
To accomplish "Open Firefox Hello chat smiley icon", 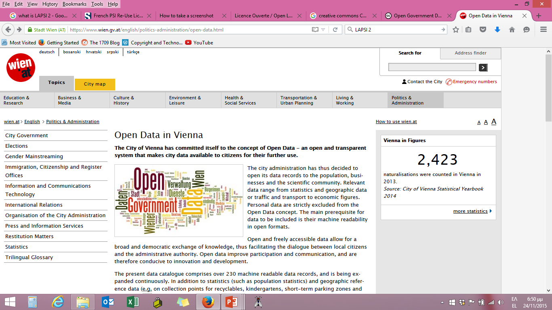I will [527, 29].
